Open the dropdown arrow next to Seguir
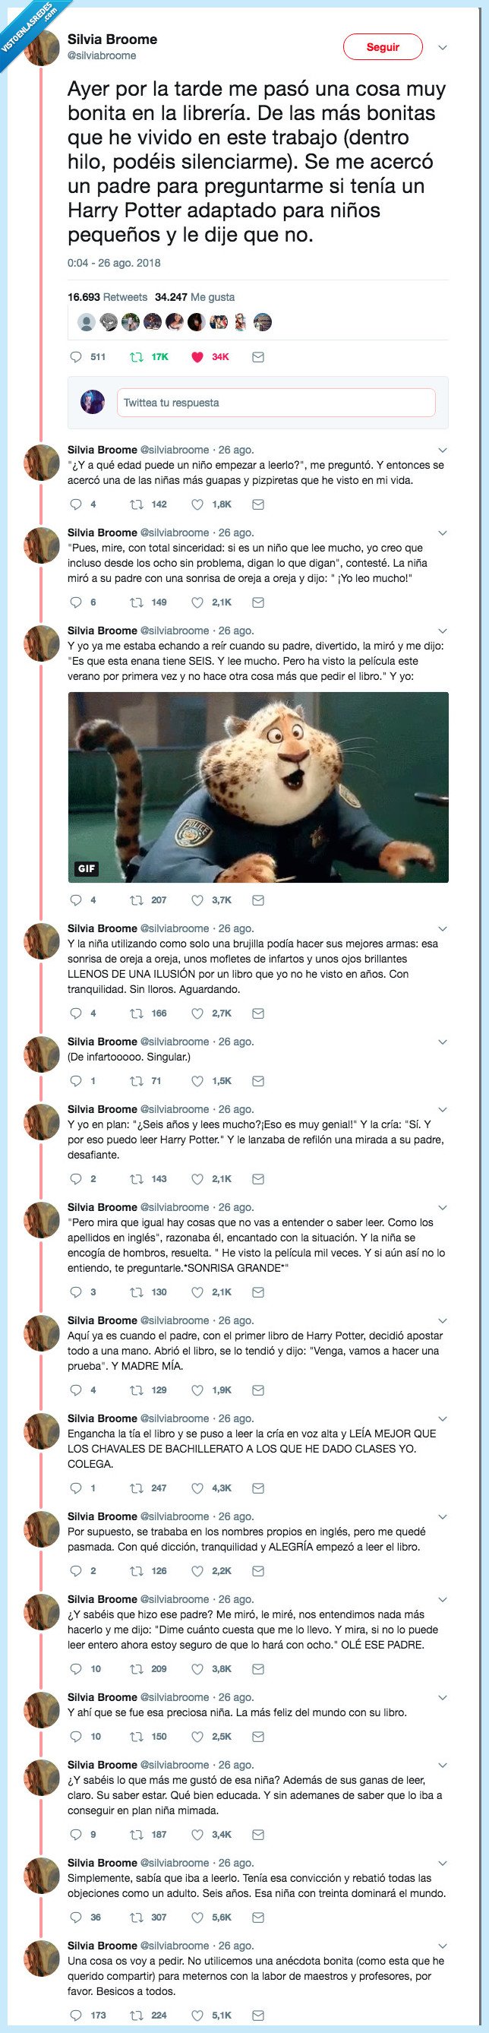 [x=443, y=47]
